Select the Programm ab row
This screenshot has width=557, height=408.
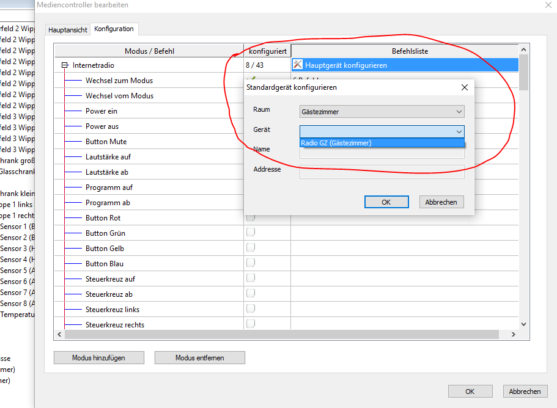tap(108, 203)
